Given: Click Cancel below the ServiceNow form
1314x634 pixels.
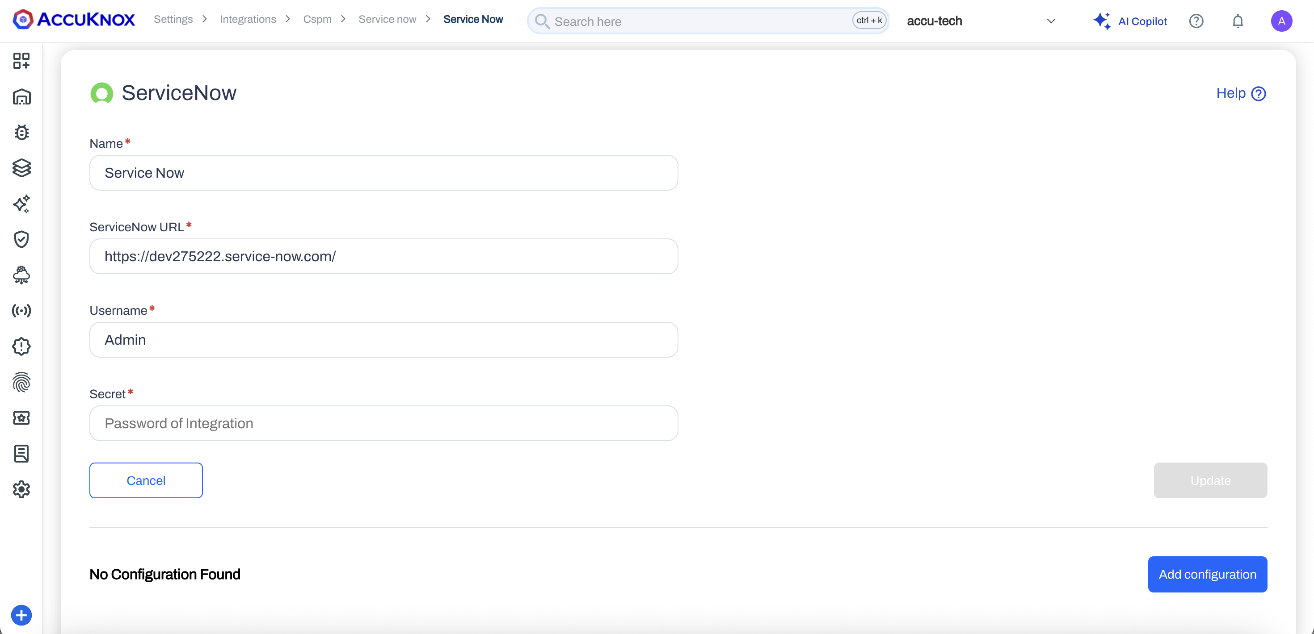Looking at the screenshot, I should (x=146, y=480).
